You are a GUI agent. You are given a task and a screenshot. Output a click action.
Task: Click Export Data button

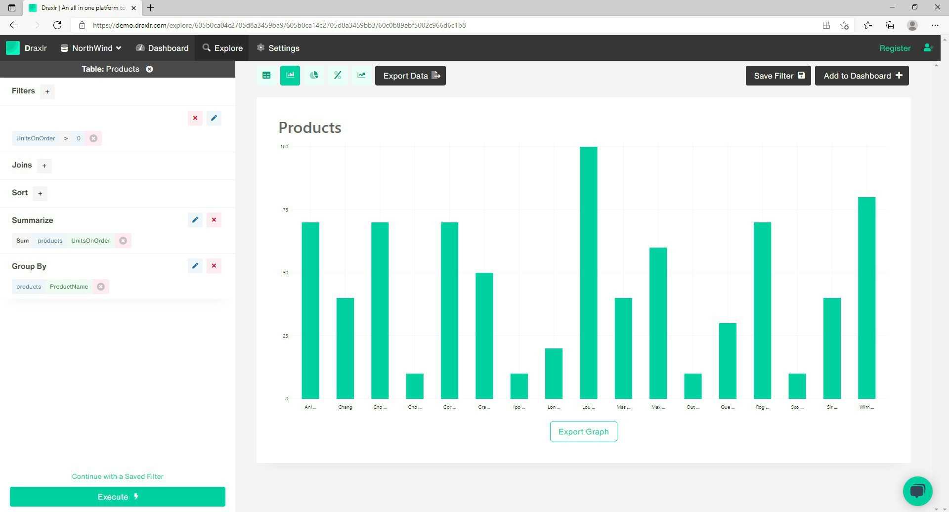tap(410, 76)
